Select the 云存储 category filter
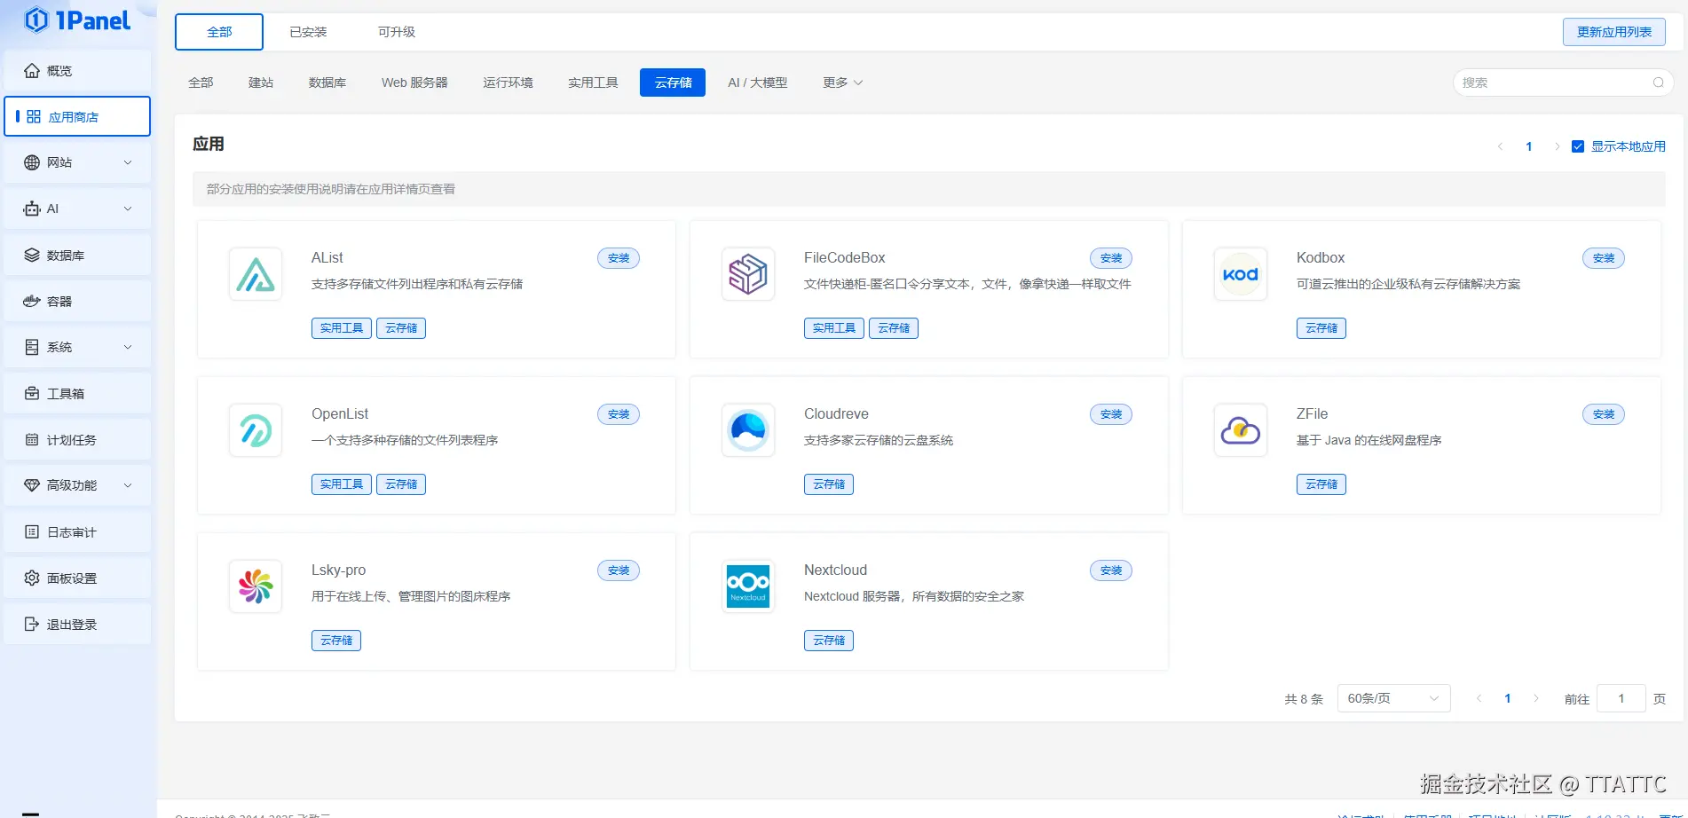This screenshot has height=818, width=1688. 673,83
